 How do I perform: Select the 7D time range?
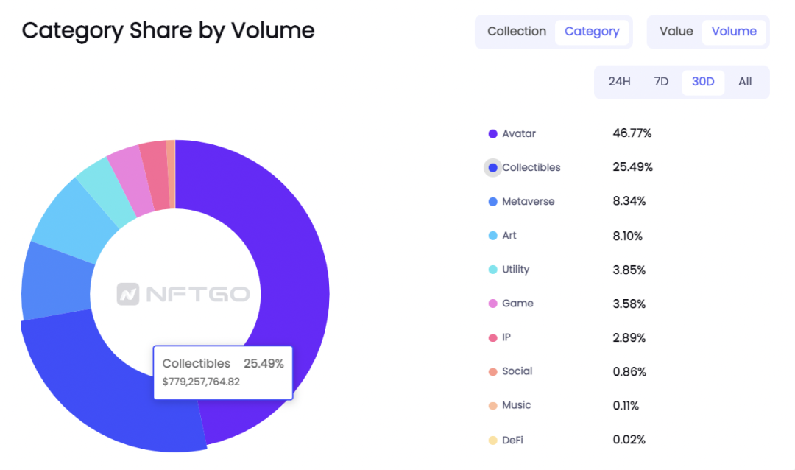tap(660, 82)
